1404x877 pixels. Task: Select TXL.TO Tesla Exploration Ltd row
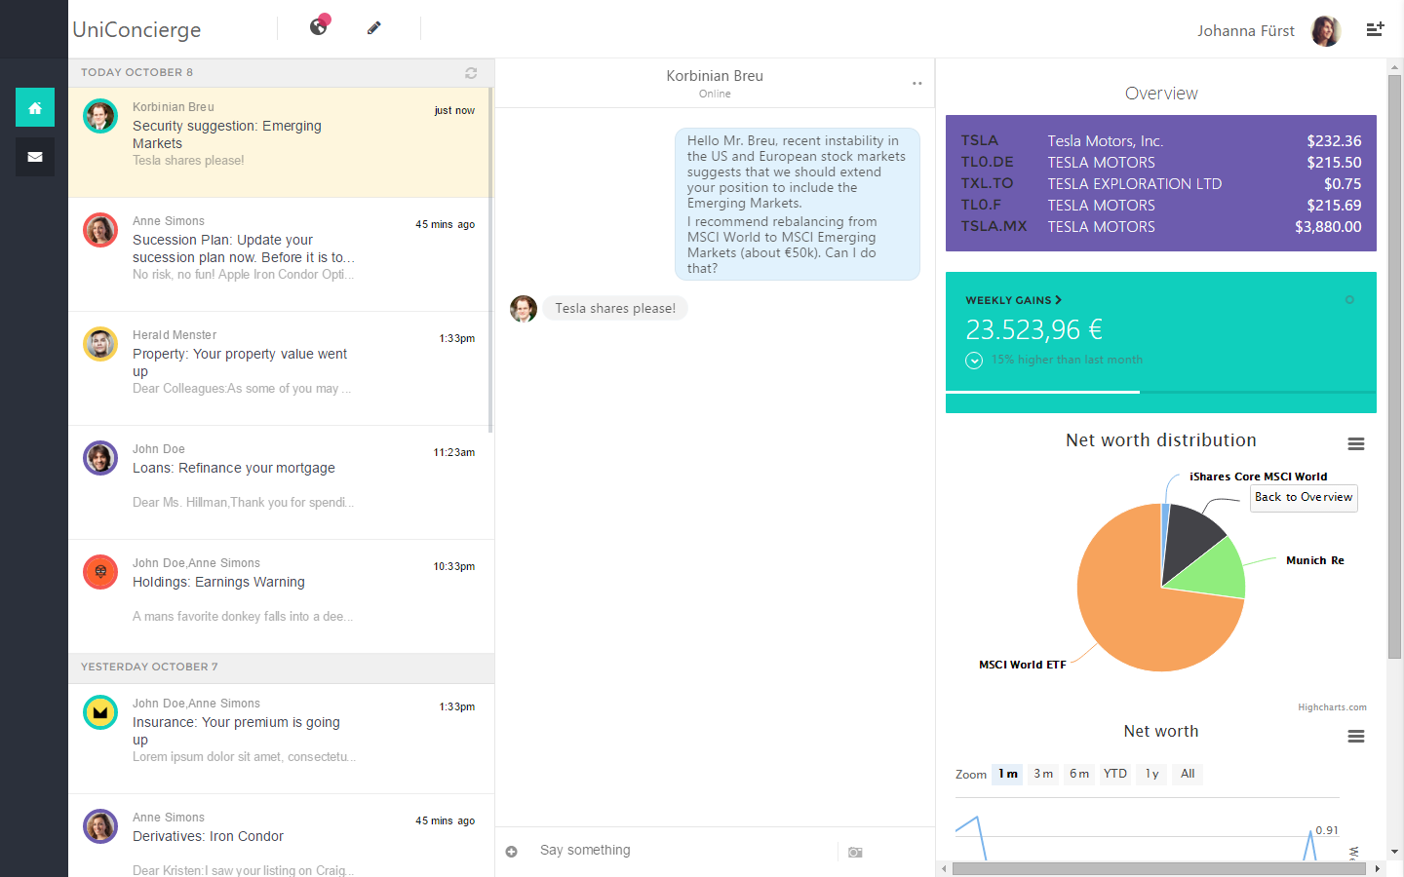click(1161, 184)
